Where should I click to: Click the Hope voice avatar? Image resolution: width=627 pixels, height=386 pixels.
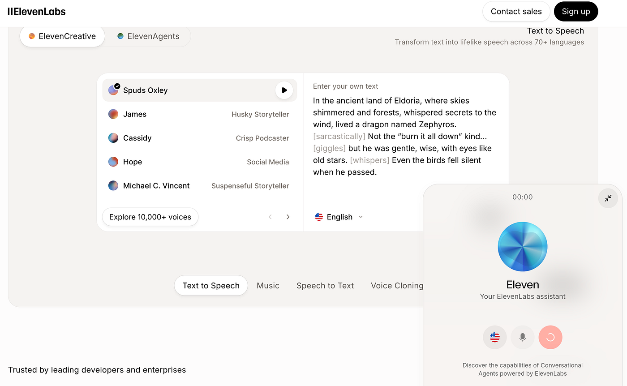pyautogui.click(x=113, y=162)
